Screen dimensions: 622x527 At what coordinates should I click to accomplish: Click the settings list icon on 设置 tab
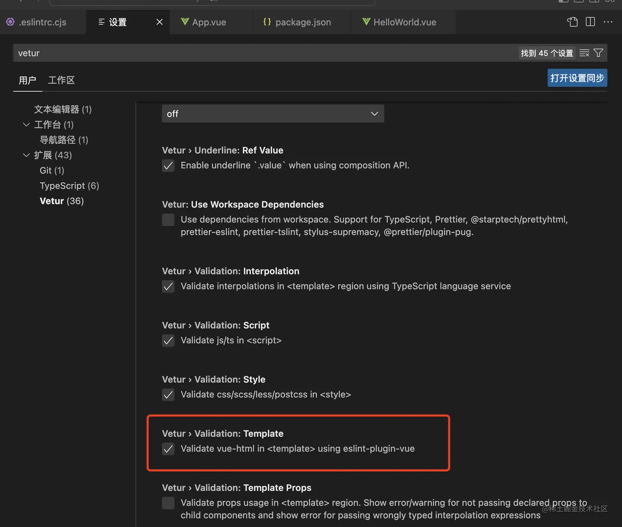click(x=102, y=22)
